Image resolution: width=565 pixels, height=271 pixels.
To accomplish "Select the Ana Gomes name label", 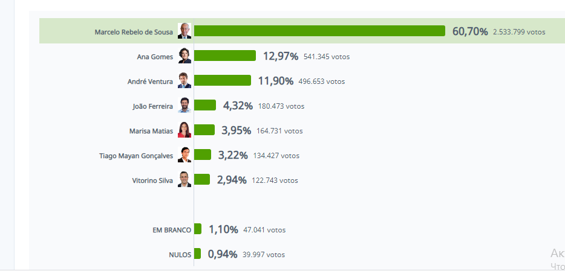I will (155, 57).
